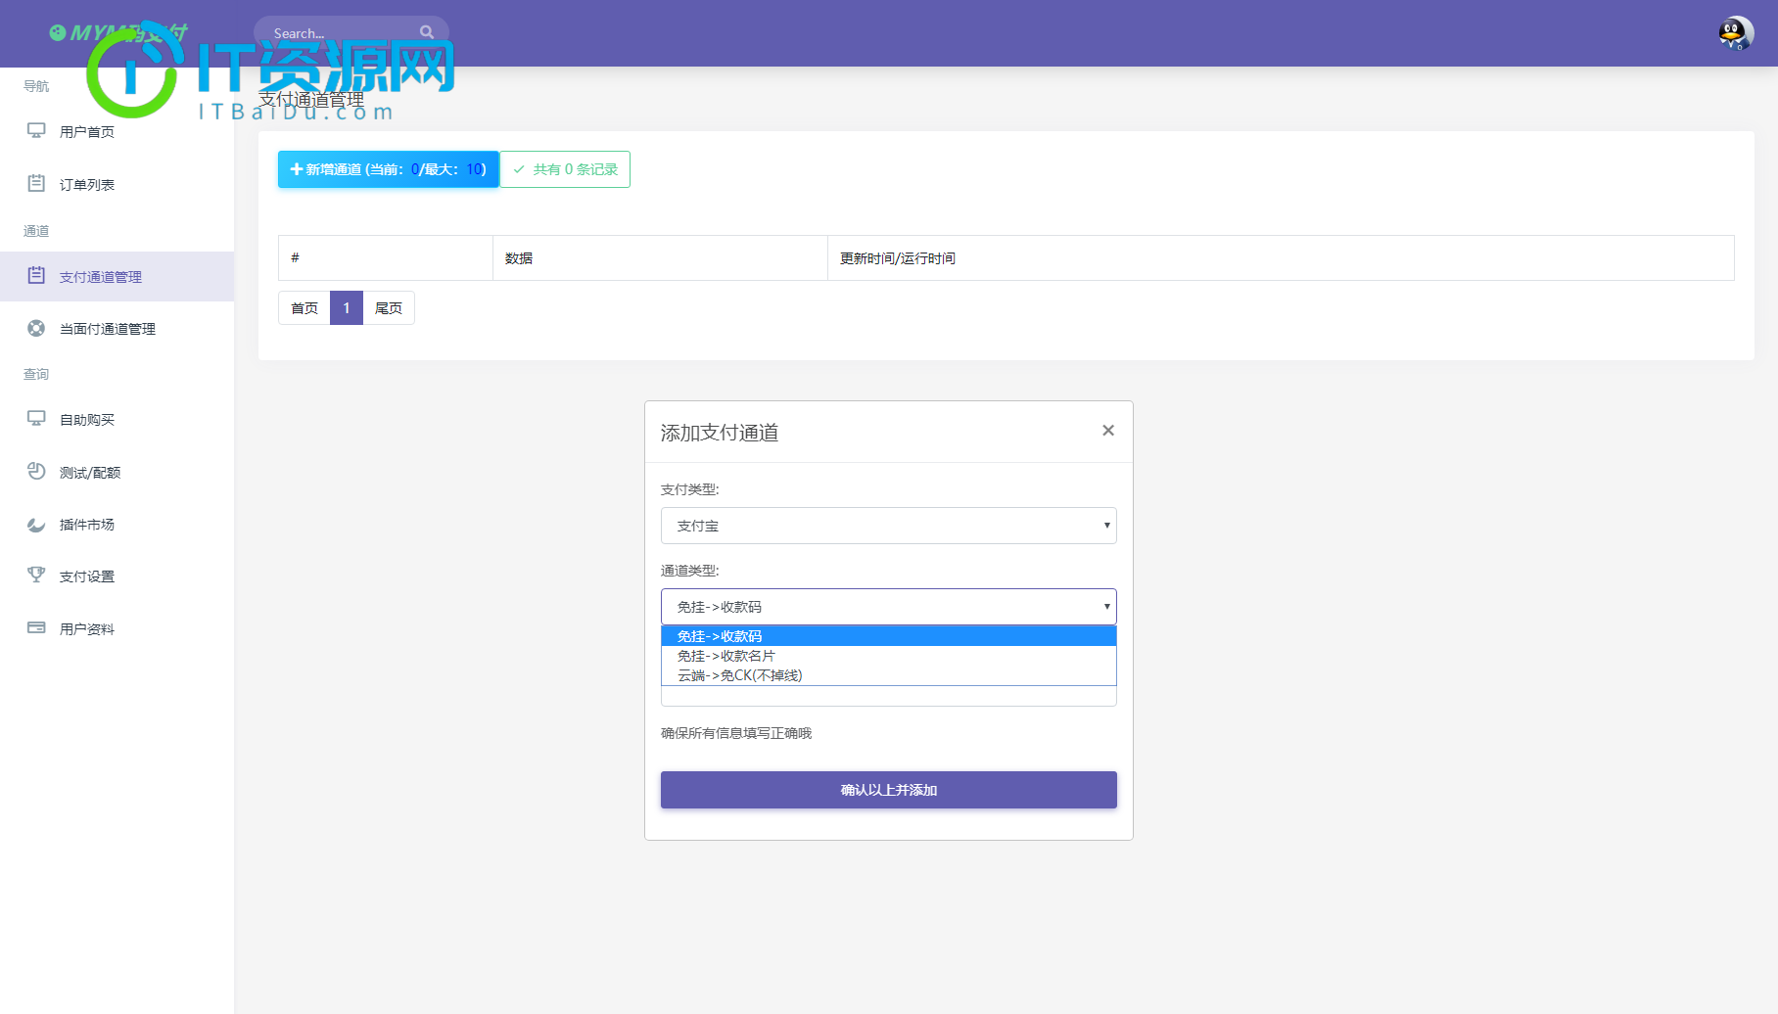Click the 支付通道管理 sidebar icon
The width and height of the screenshot is (1778, 1014).
coord(36,276)
